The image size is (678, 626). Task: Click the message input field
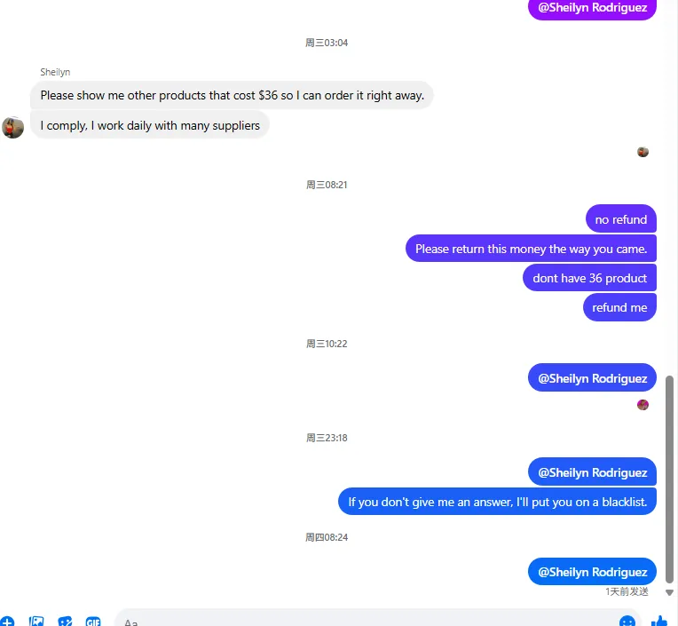[x=367, y=620]
